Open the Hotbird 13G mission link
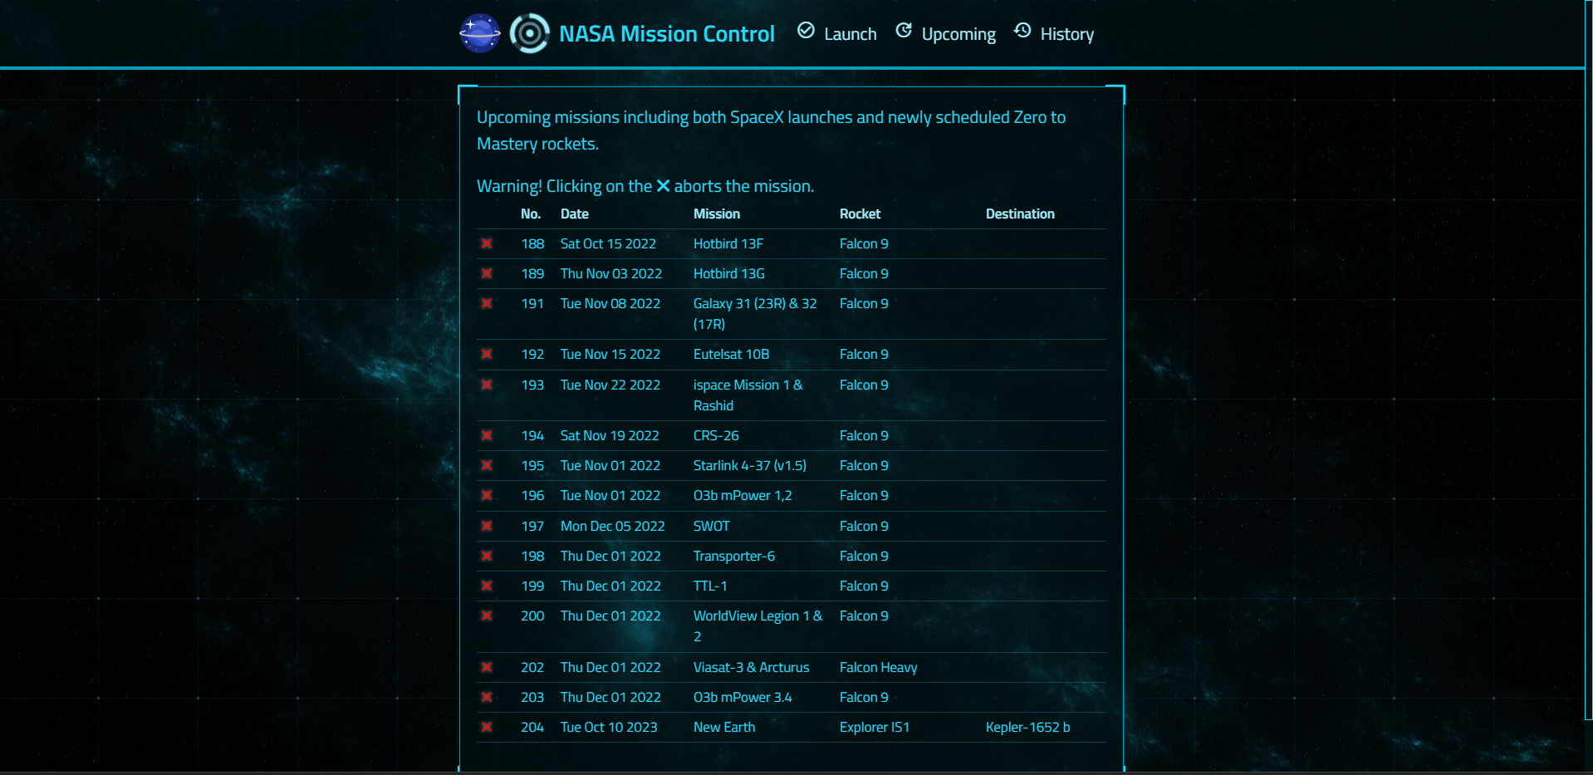 pyautogui.click(x=728, y=273)
